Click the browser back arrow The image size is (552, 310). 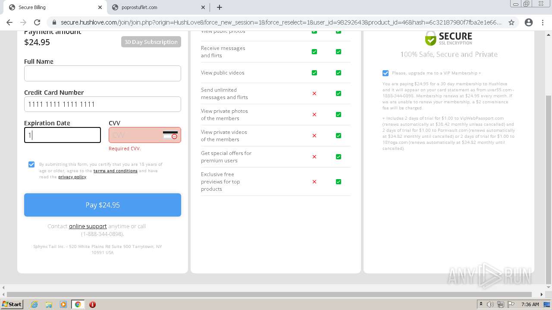click(9, 22)
